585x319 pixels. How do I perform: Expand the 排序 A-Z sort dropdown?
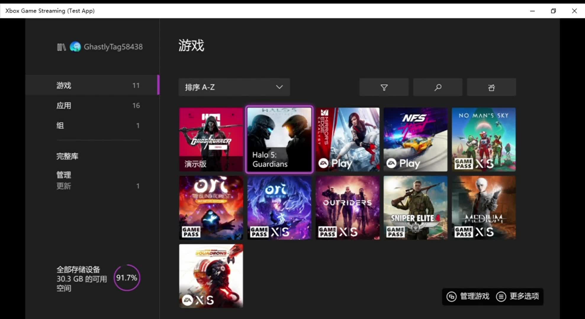coord(234,87)
